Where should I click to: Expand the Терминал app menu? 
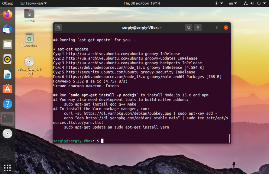click(34, 3)
